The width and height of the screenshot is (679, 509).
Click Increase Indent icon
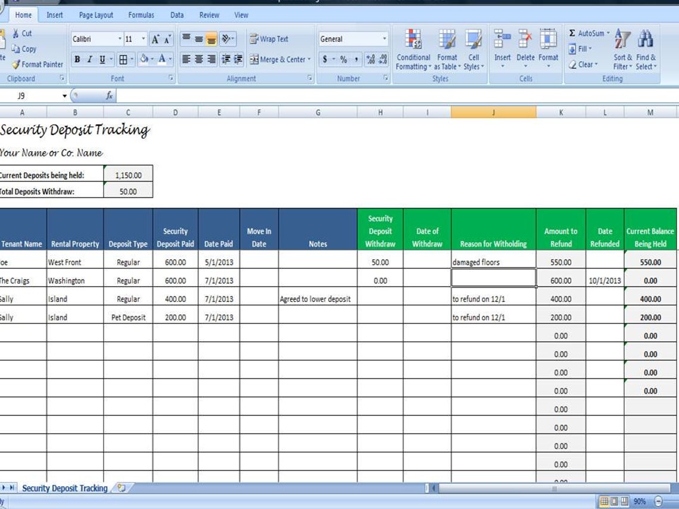tap(238, 60)
